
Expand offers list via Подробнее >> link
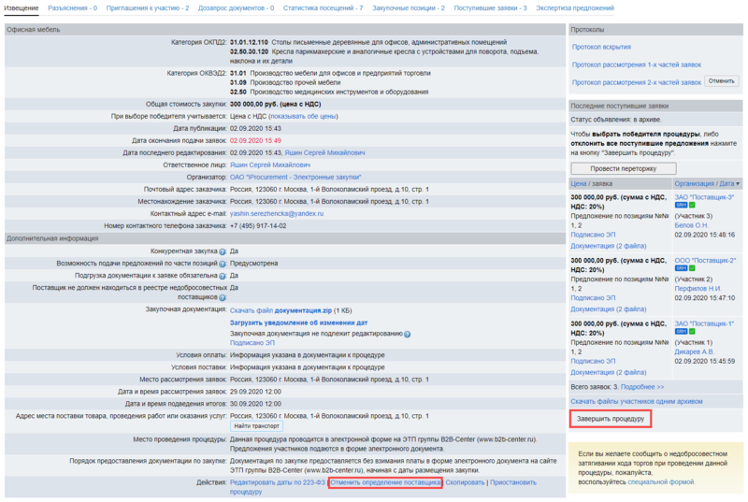point(642,386)
